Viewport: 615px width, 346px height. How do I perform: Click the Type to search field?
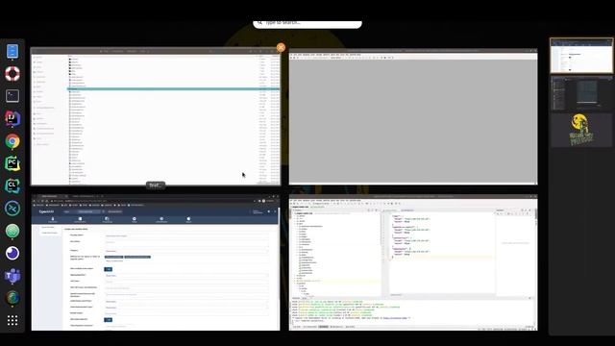pyautogui.click(x=307, y=23)
